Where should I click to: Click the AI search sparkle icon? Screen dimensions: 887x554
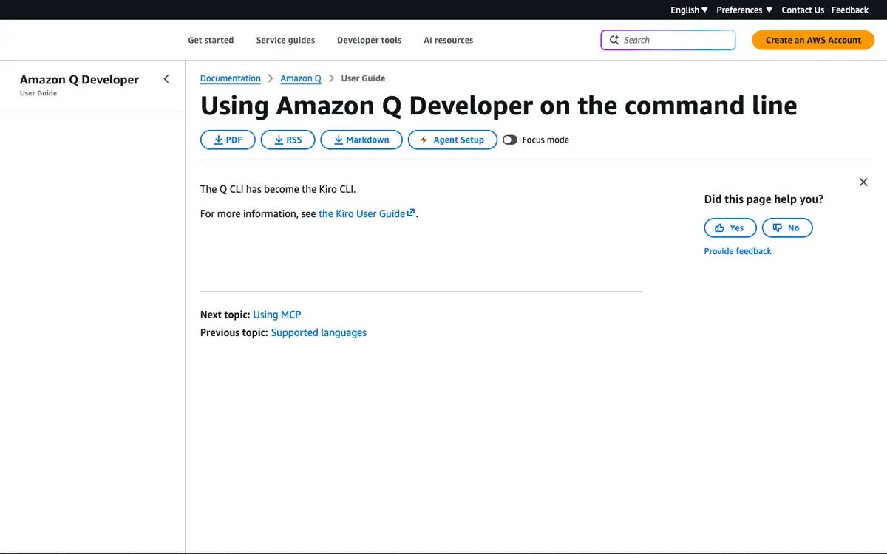tap(614, 40)
